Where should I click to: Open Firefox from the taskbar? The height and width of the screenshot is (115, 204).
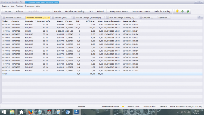coord(30,112)
